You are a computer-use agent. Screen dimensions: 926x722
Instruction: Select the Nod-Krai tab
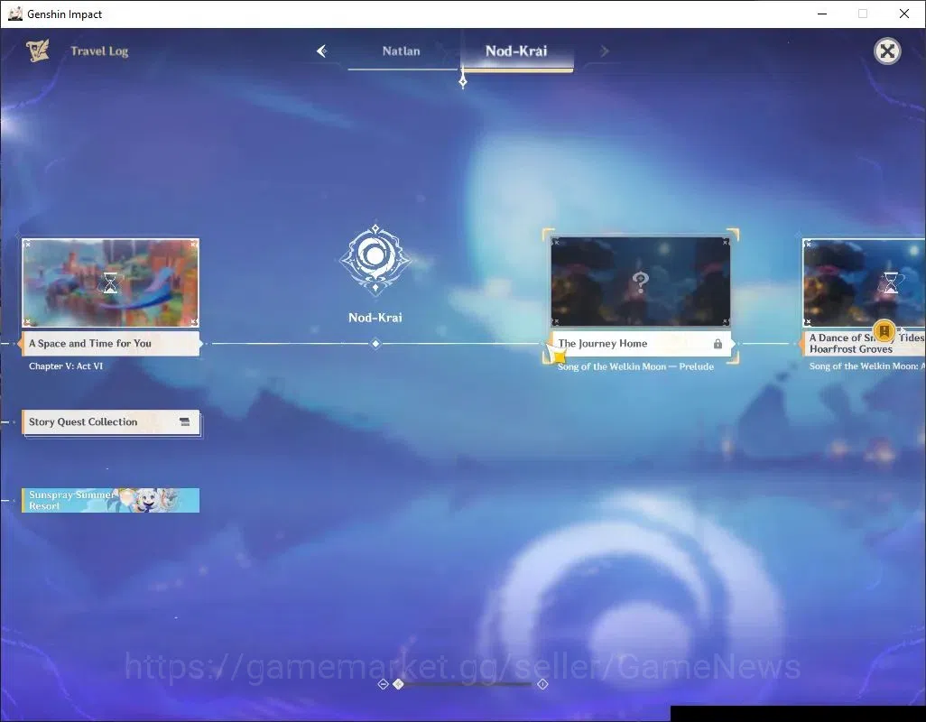(516, 51)
